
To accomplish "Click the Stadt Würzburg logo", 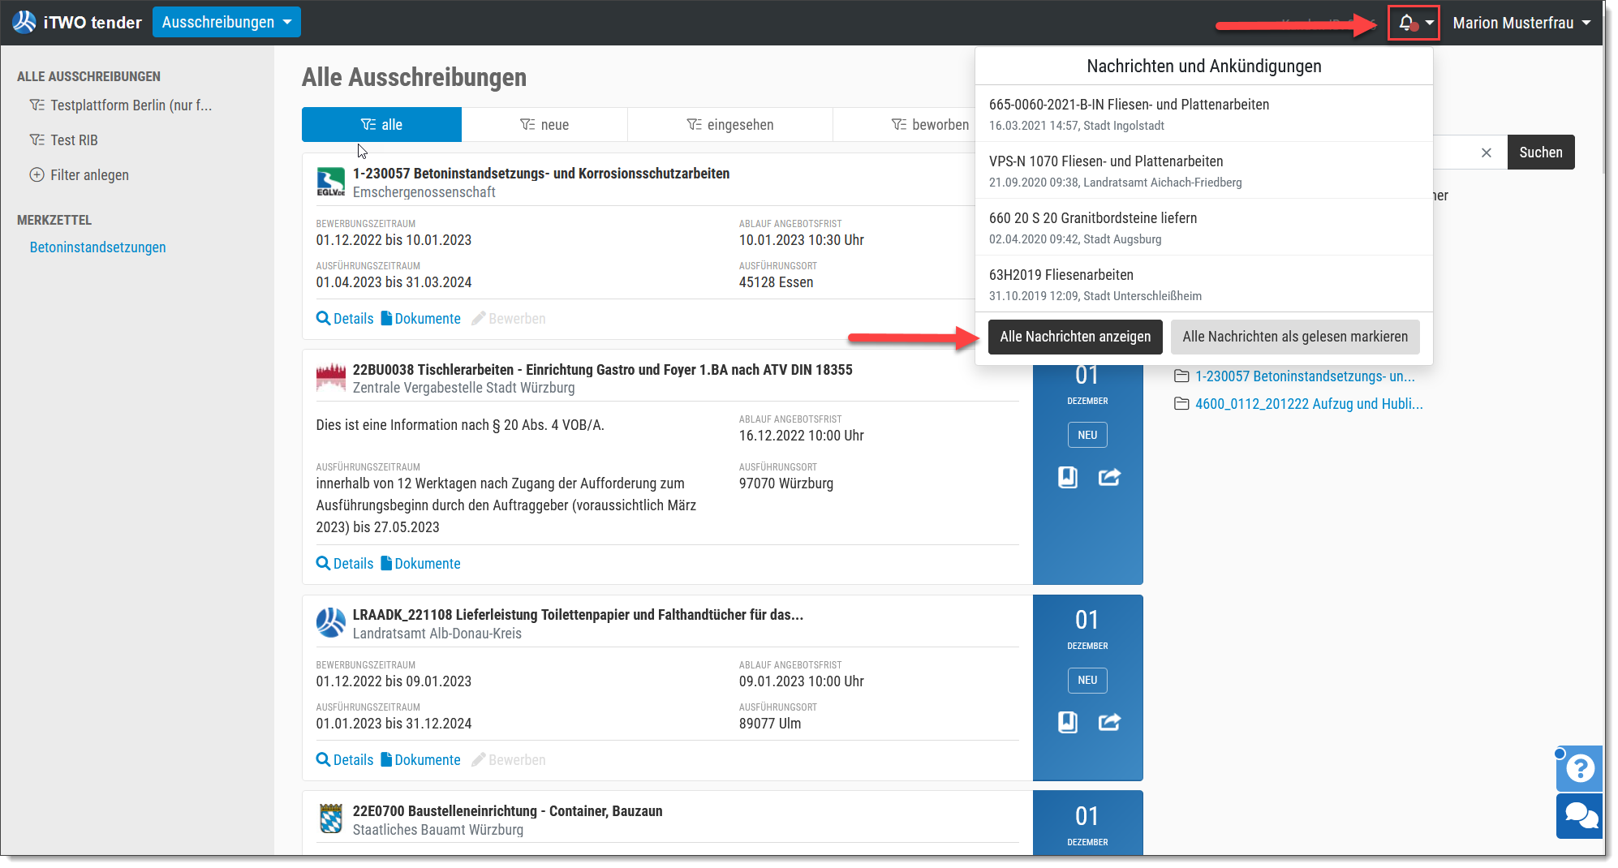I will (330, 378).
